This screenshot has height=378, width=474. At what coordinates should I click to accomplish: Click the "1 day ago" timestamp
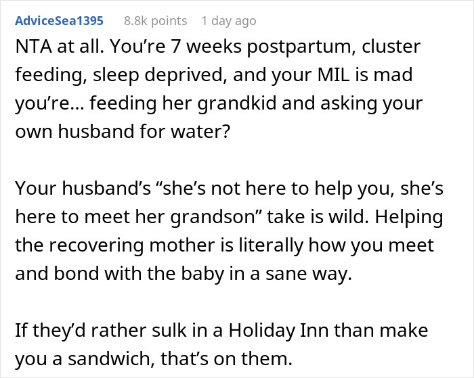[x=229, y=20]
